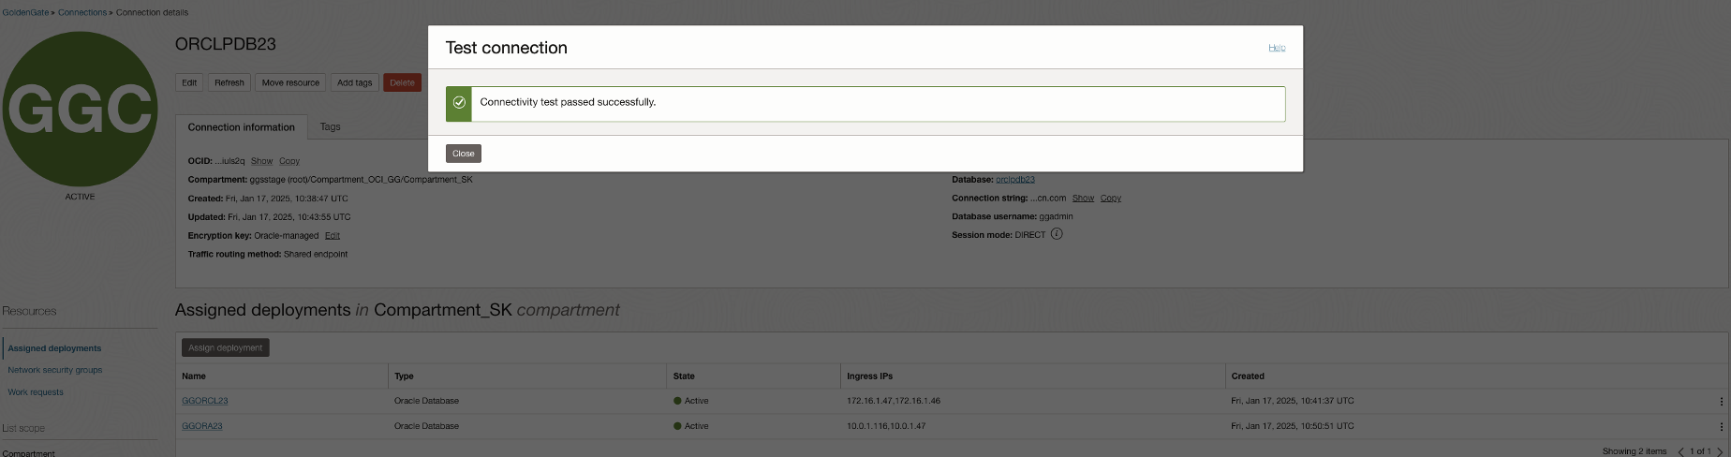Go to previous page of deployments
This screenshot has height=457, width=1731.
click(1680, 451)
